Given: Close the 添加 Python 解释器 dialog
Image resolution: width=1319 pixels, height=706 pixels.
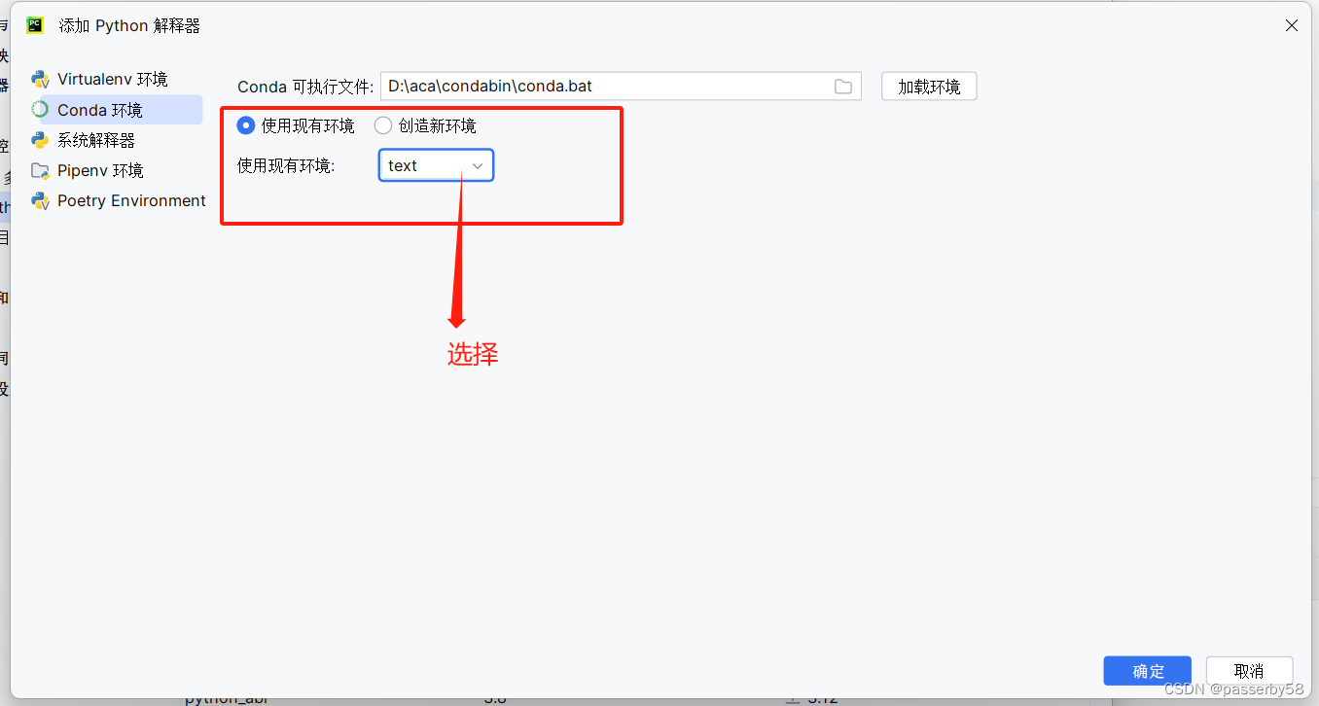Looking at the screenshot, I should coord(1292,26).
